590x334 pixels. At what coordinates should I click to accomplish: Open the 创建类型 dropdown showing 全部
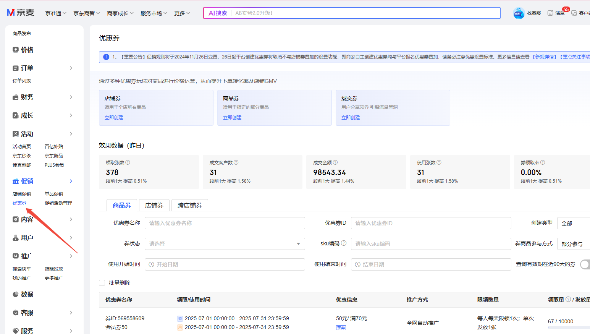pyautogui.click(x=573, y=223)
